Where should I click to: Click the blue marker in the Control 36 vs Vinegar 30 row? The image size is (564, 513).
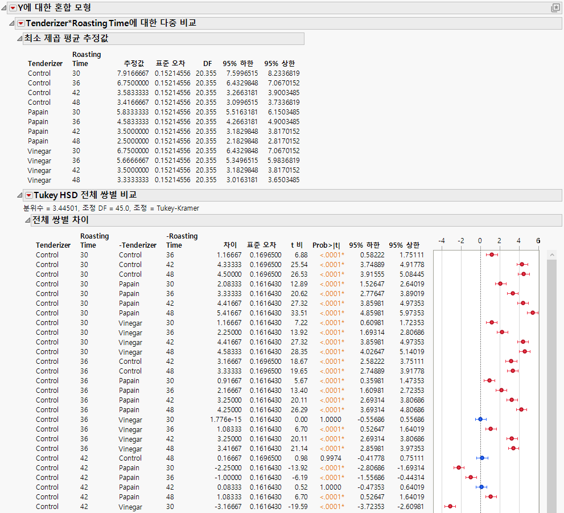click(480, 420)
